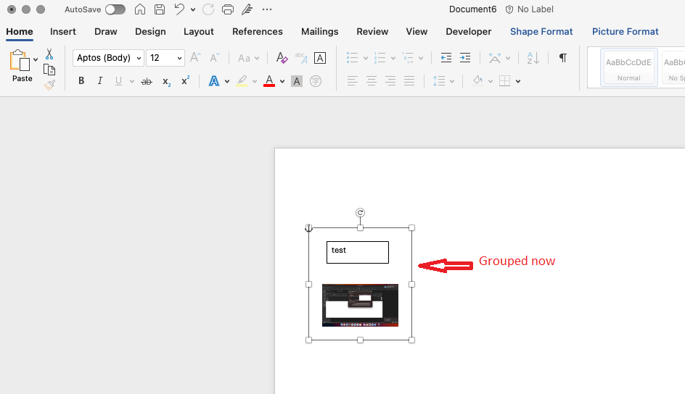Open the more options ellipsis in title bar

click(267, 9)
